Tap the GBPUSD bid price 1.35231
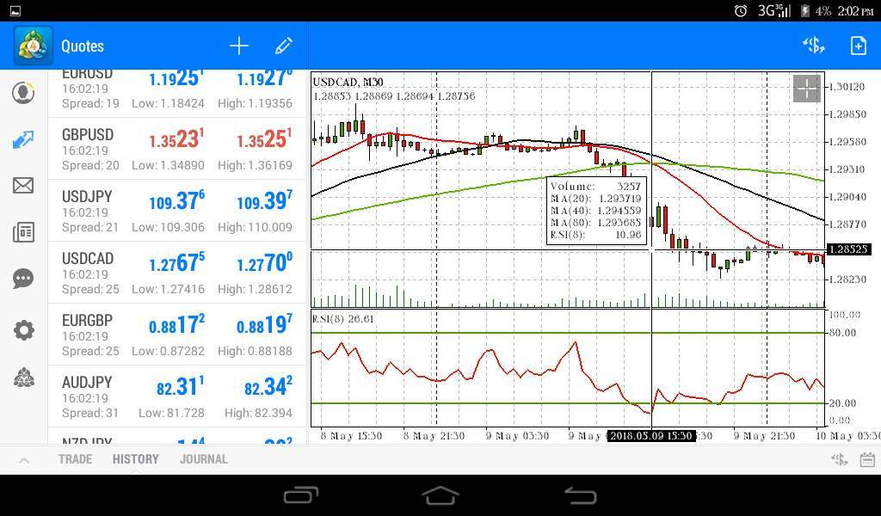Viewport: 881px width, 516px height. (x=176, y=138)
